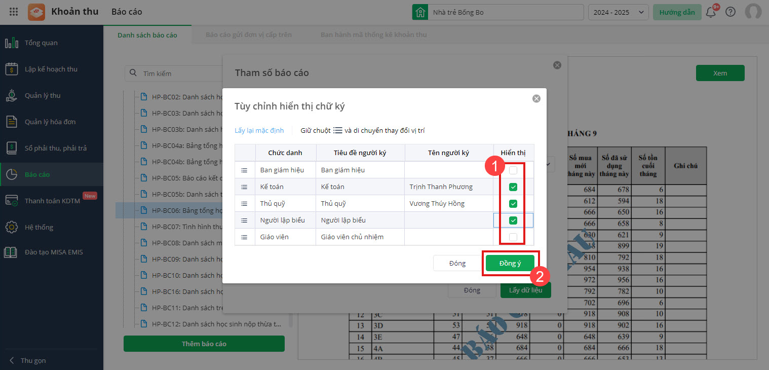The height and width of the screenshot is (370, 769).
Task: Click the Xem button
Action: pyautogui.click(x=720, y=73)
